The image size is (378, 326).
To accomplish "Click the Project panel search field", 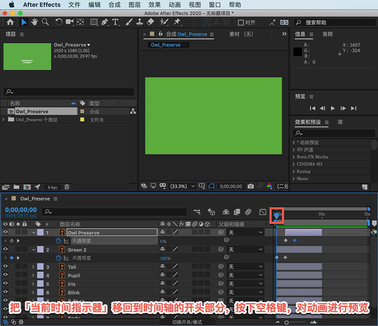I will (69, 91).
